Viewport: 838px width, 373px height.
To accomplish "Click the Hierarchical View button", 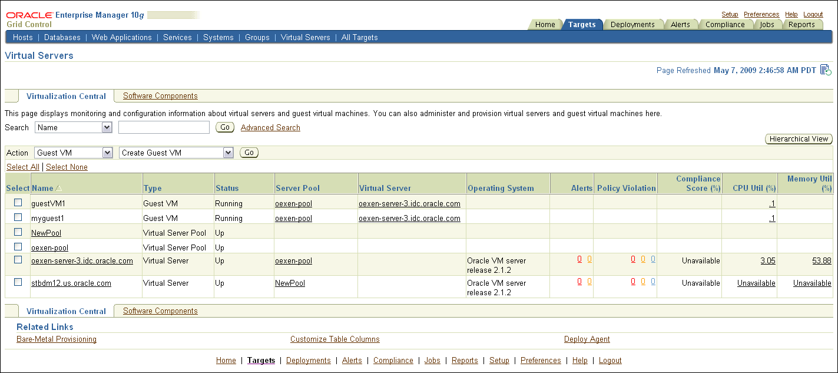I will click(799, 138).
